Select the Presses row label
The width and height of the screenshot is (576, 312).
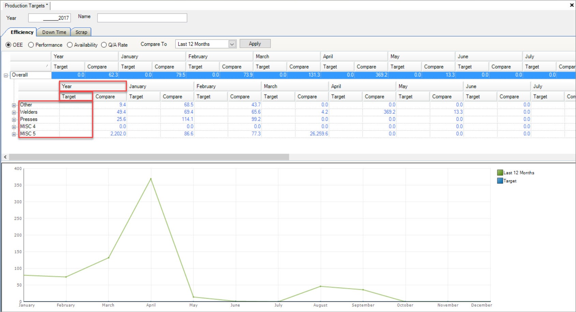click(29, 119)
